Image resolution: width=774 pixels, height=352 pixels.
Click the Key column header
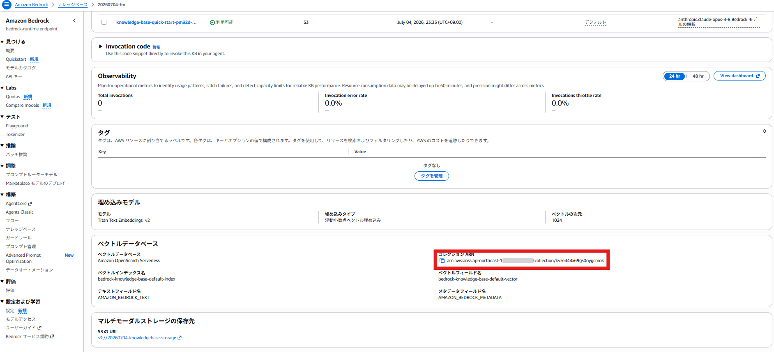(x=102, y=152)
